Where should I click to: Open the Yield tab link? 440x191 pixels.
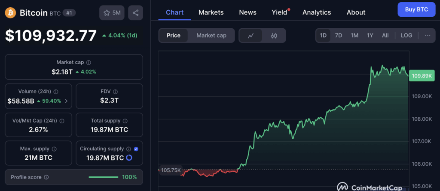coord(279,12)
